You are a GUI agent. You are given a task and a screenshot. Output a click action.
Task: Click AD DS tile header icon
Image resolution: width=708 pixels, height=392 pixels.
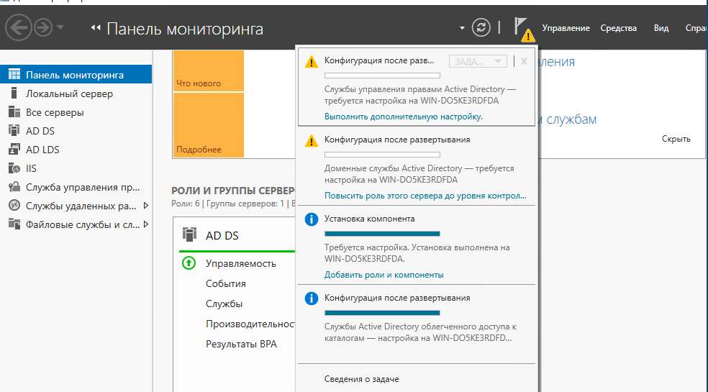[190, 234]
